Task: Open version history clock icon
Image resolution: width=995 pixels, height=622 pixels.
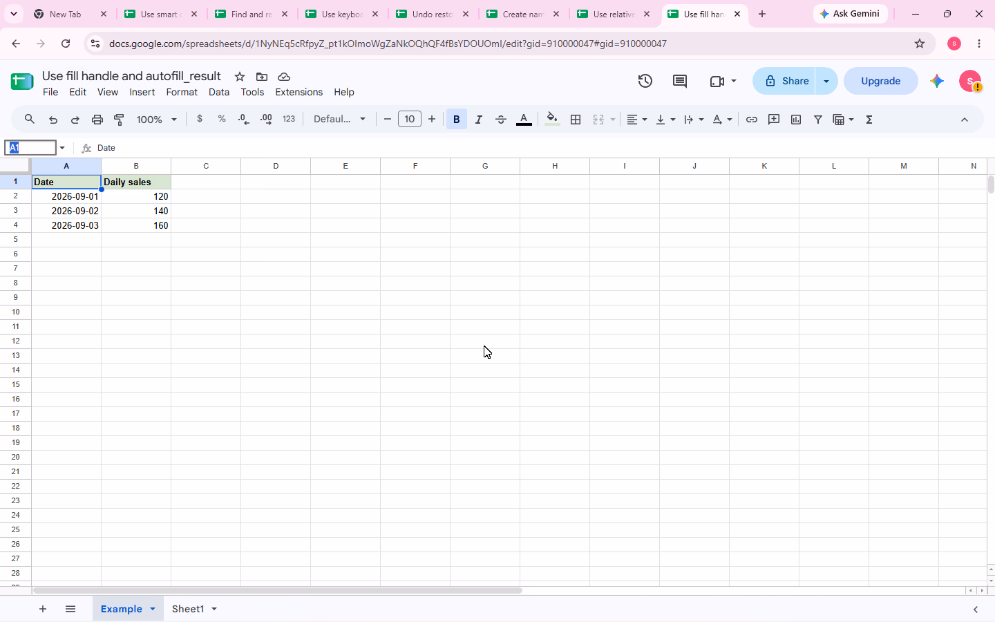Action: pyautogui.click(x=645, y=81)
